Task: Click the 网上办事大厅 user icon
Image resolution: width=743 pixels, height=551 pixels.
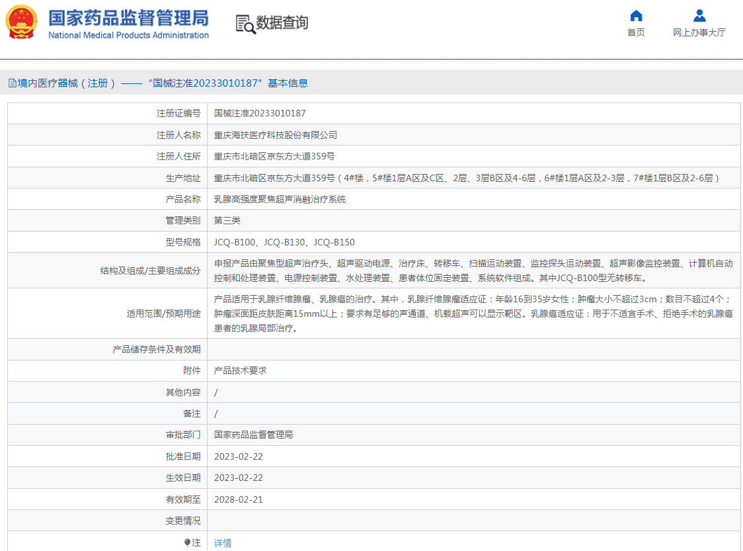Action: point(699,16)
